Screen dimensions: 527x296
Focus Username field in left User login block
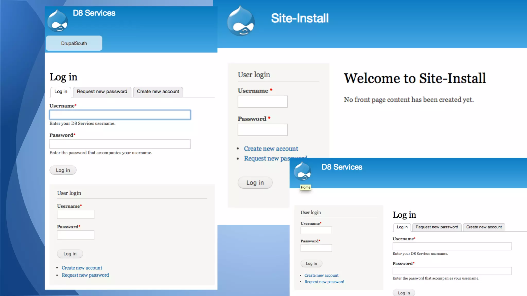pos(76,214)
